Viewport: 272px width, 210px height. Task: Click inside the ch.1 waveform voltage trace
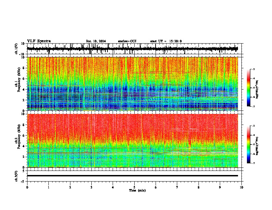click(132, 49)
